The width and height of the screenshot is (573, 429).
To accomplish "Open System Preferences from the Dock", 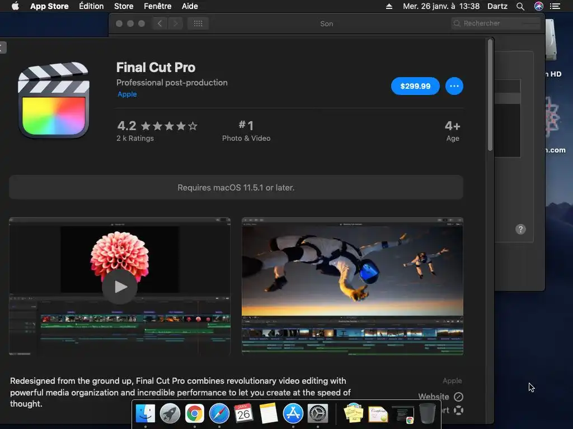I will (x=318, y=413).
